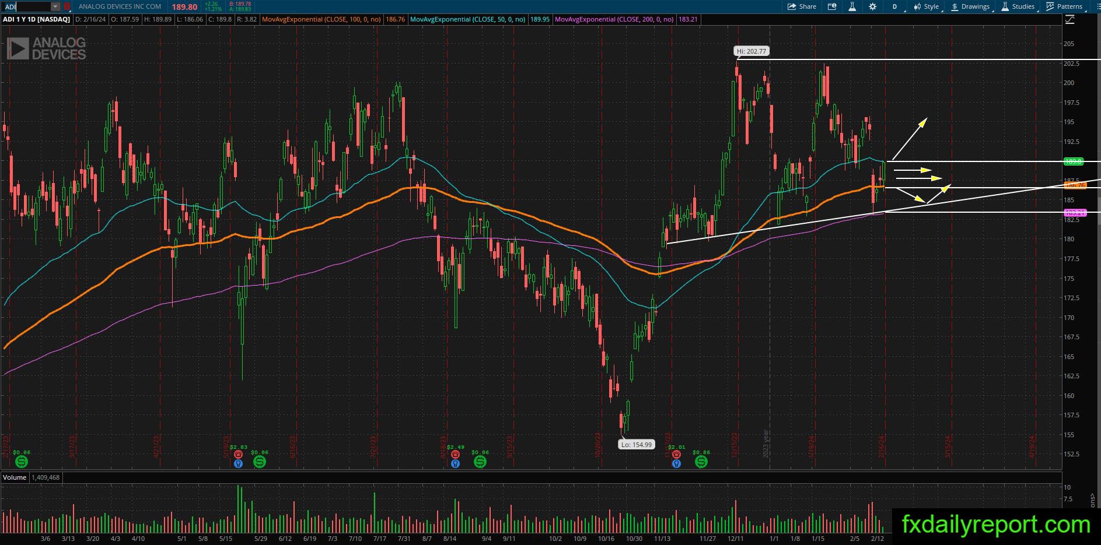
Task: Click the Lo: 154.99 label
Action: click(x=636, y=445)
